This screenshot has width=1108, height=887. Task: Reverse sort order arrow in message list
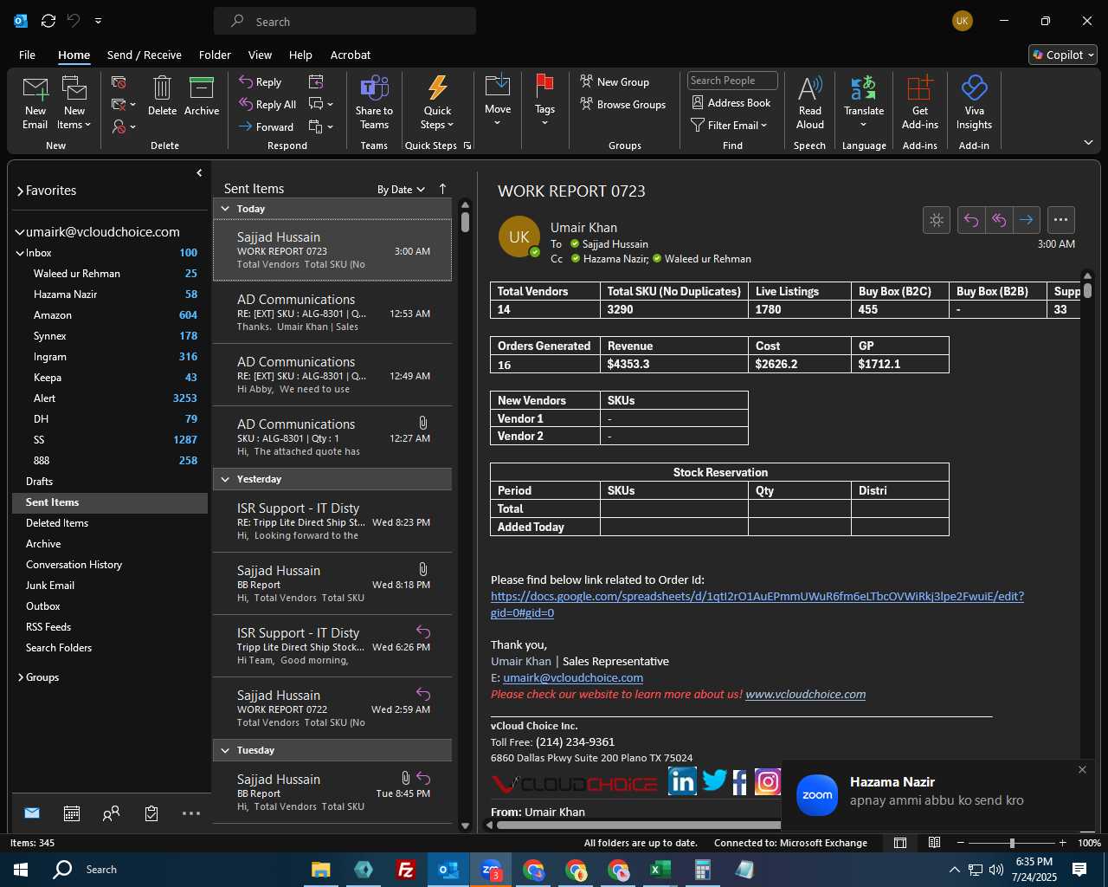coord(442,189)
